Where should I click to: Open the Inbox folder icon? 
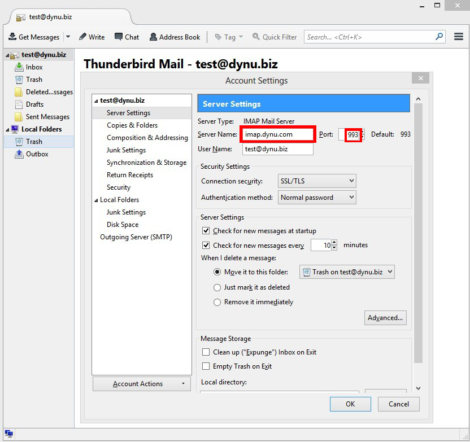pyautogui.click(x=19, y=67)
